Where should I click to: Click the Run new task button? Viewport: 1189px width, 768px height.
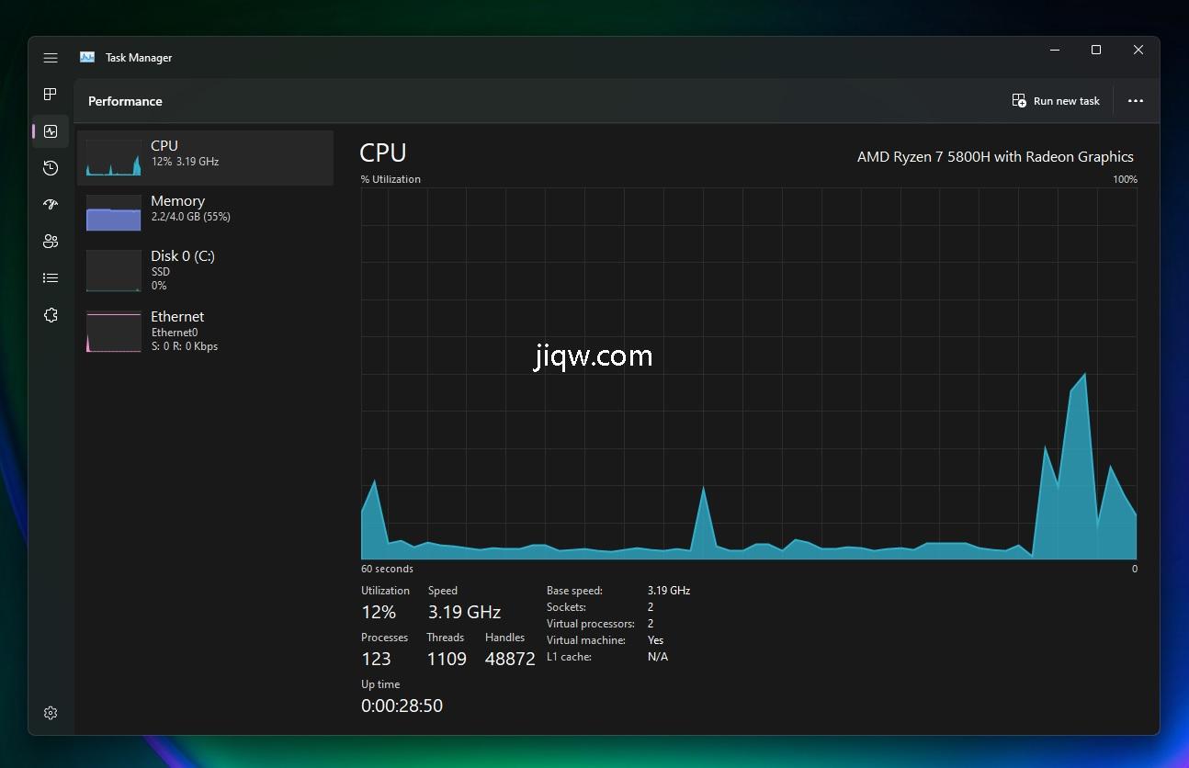(1056, 101)
